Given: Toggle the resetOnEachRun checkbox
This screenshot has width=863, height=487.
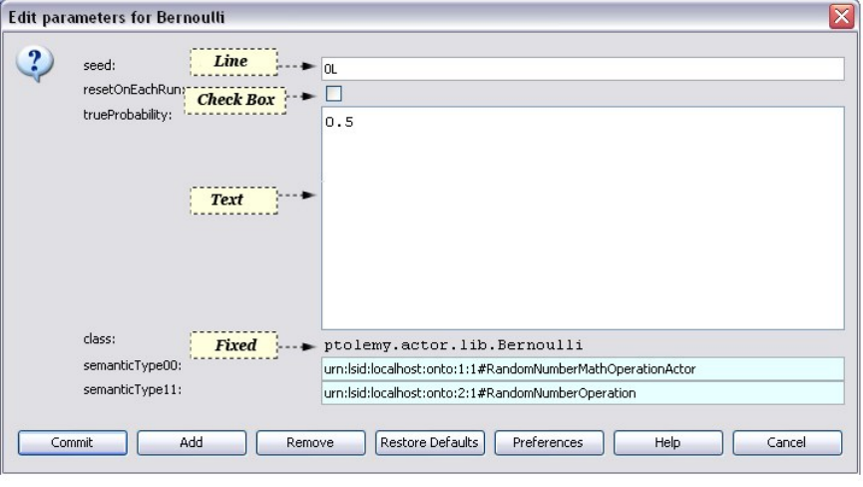Looking at the screenshot, I should point(334,94).
